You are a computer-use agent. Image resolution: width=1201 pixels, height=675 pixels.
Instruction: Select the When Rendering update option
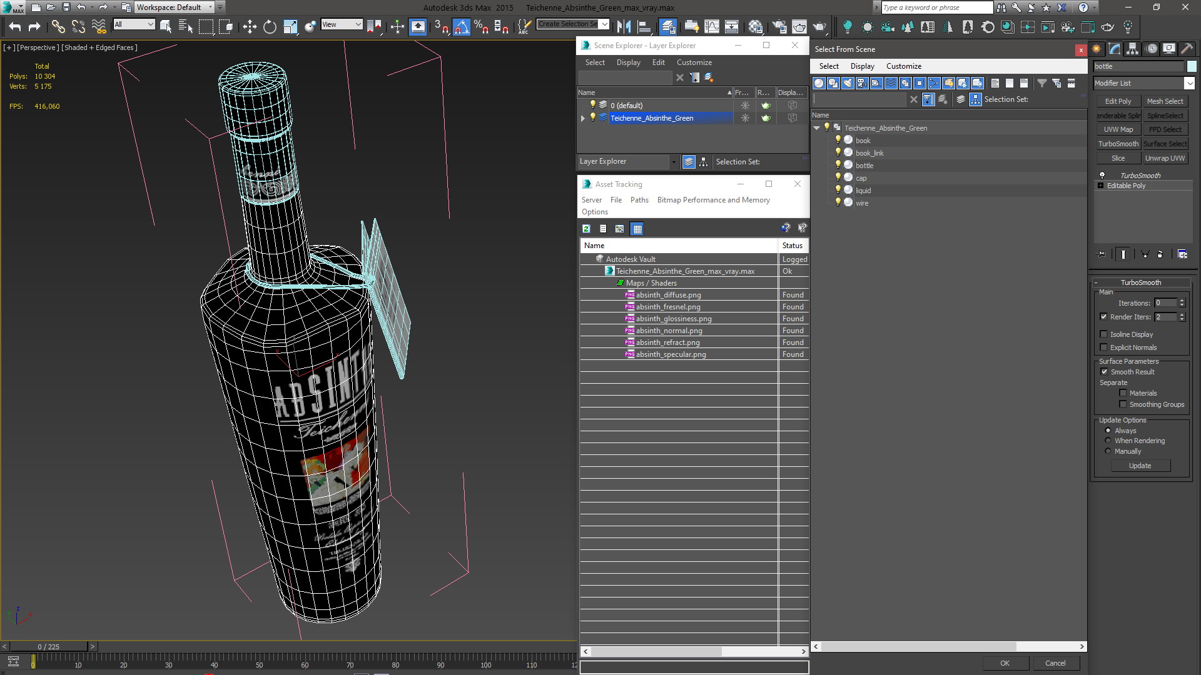pyautogui.click(x=1108, y=441)
